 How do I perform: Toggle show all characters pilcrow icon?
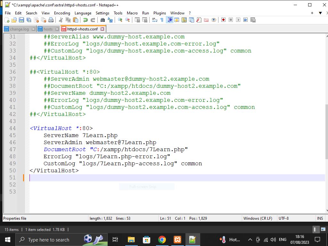click(162, 20)
